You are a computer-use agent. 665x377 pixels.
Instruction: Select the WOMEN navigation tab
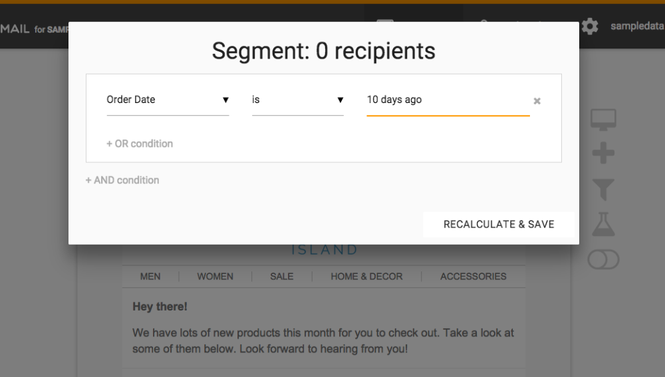(x=215, y=277)
